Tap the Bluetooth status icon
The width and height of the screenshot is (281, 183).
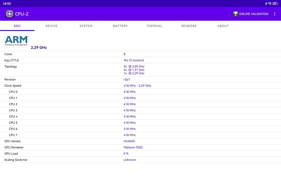[x=266, y=4]
